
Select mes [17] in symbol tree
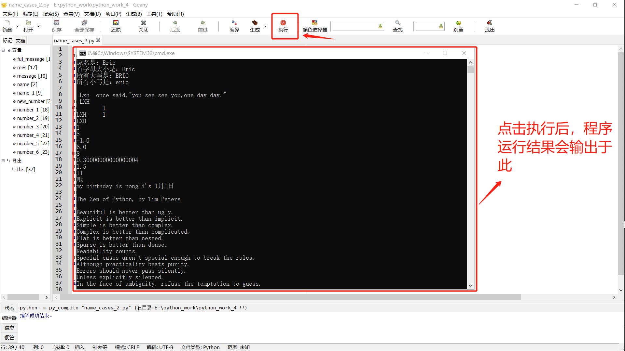pyautogui.click(x=27, y=67)
